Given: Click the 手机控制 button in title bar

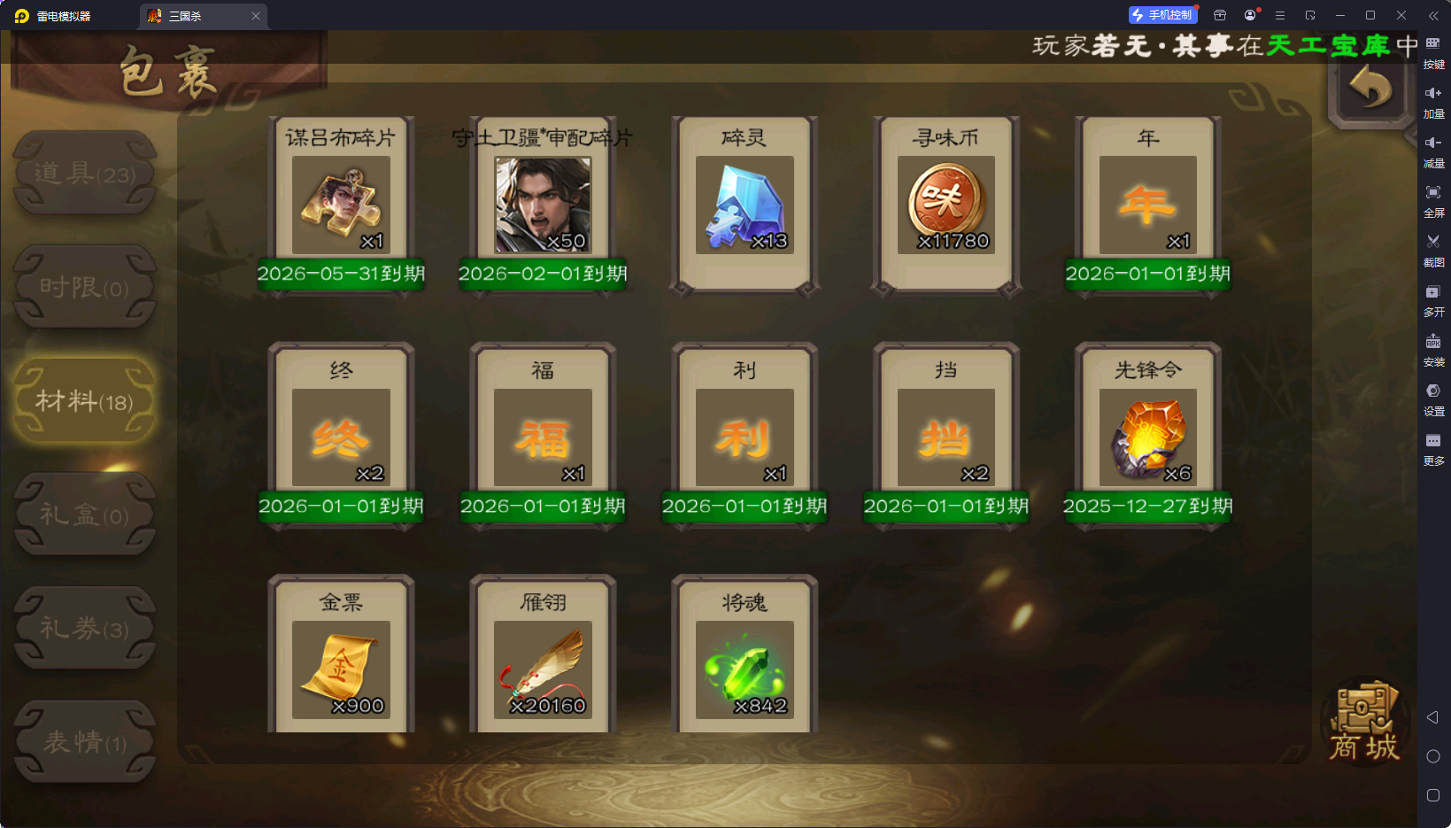Looking at the screenshot, I should click(1162, 15).
